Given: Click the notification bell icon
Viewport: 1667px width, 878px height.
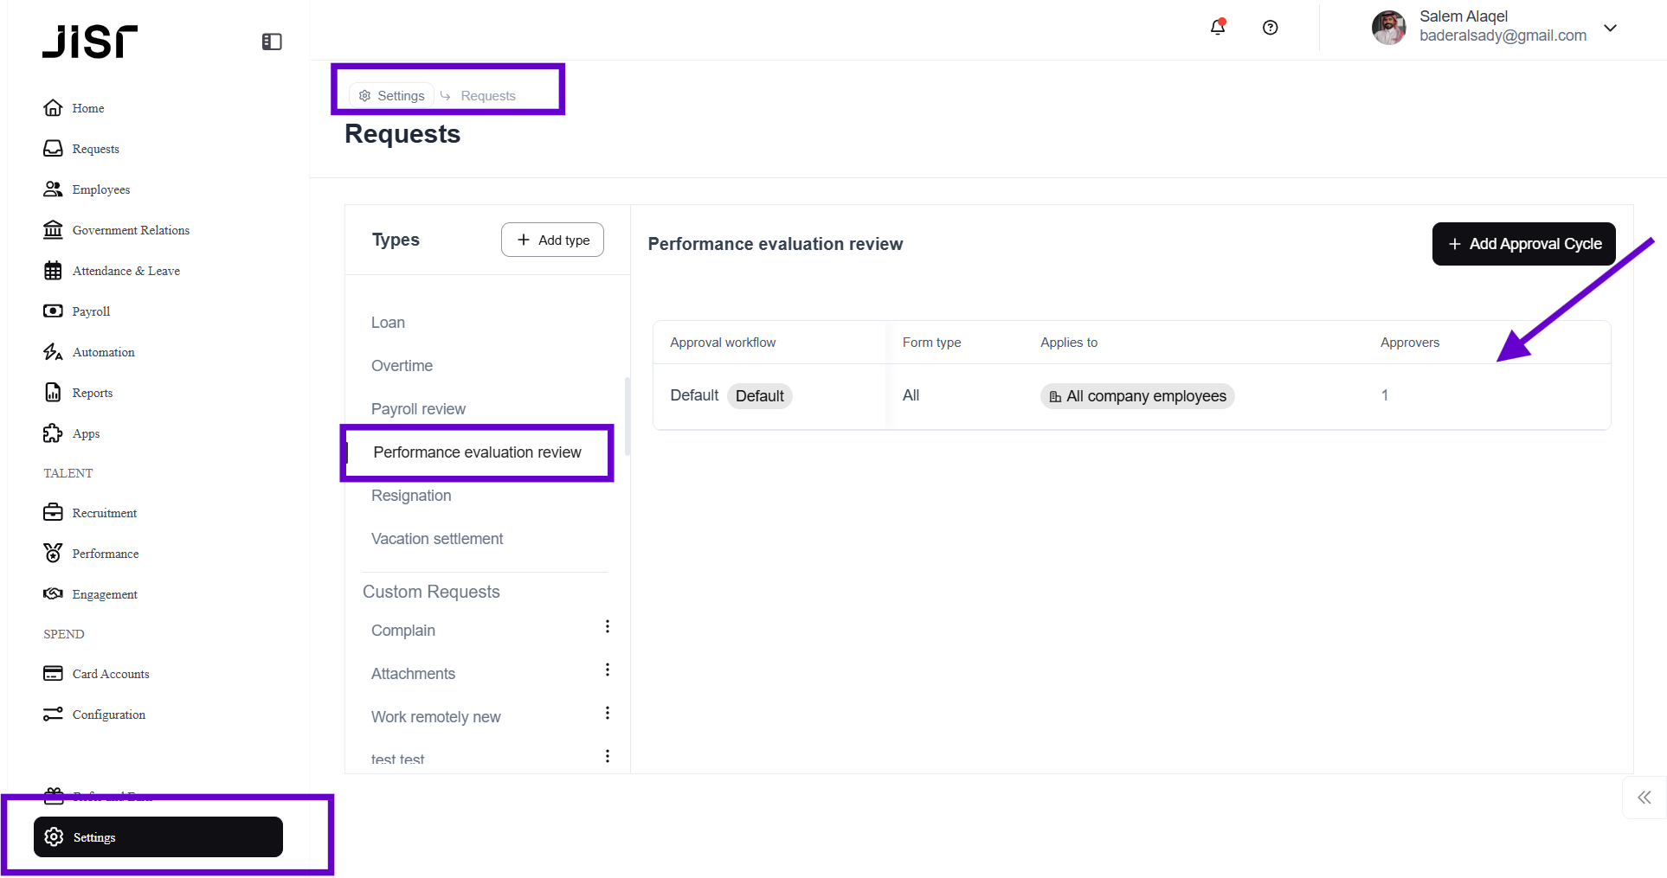Looking at the screenshot, I should [1217, 28].
